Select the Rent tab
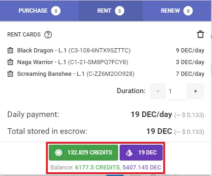Screen dimensions: 212x176 (x=111, y=11)
